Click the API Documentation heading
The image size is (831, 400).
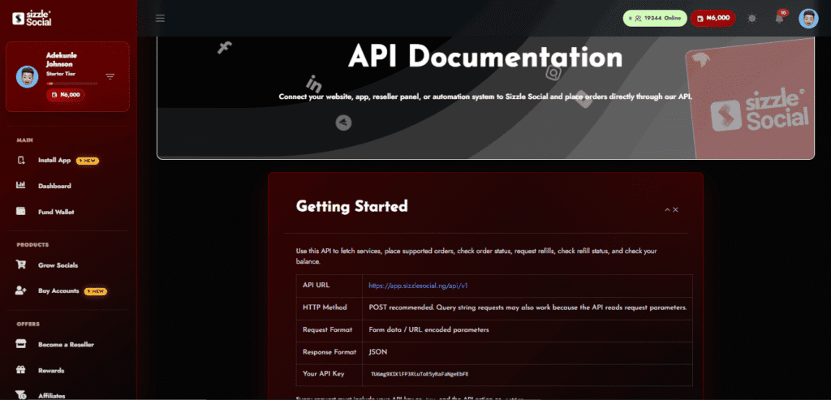point(485,56)
